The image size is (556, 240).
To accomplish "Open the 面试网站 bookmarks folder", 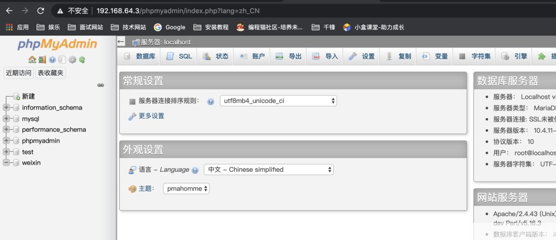I will [86, 27].
